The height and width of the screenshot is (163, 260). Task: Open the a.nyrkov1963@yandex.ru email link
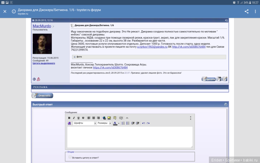pos(152,47)
